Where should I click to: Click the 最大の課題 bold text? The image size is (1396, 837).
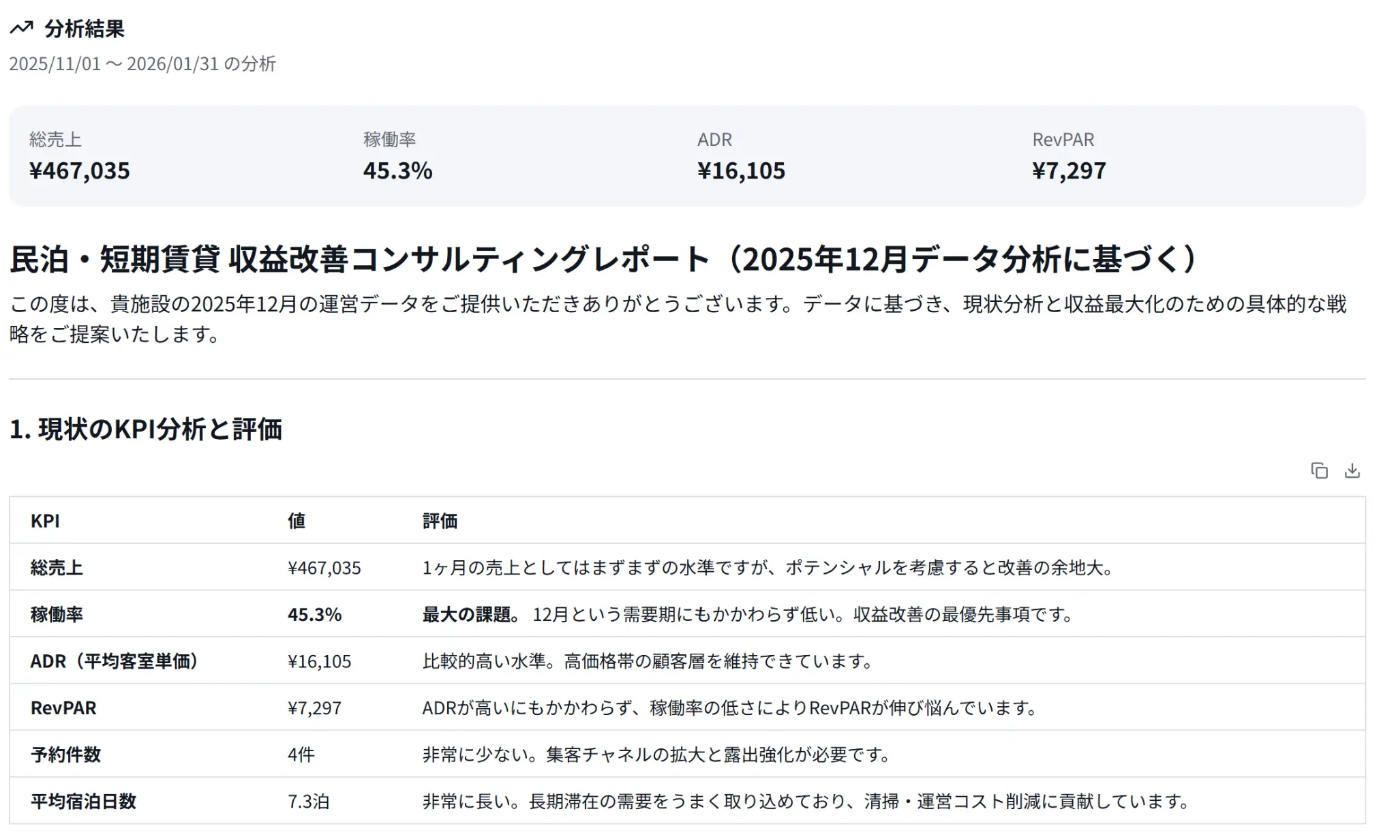[470, 614]
